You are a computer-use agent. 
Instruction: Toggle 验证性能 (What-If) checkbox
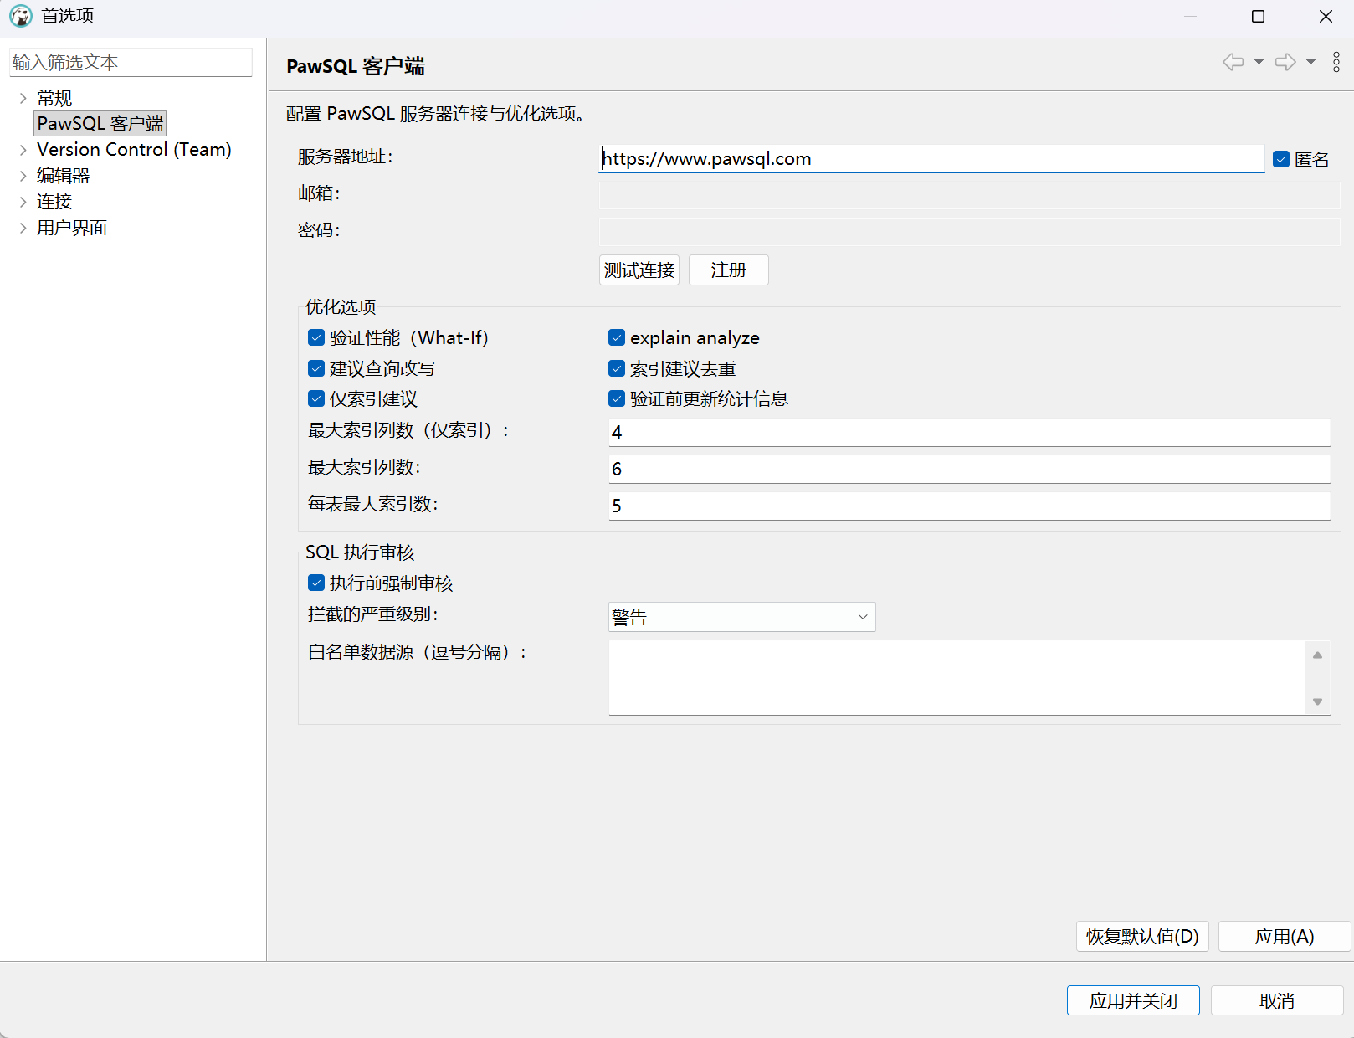pyautogui.click(x=316, y=337)
